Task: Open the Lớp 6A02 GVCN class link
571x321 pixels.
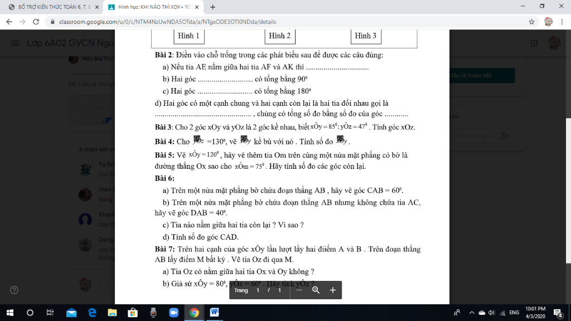Action: 71,43
